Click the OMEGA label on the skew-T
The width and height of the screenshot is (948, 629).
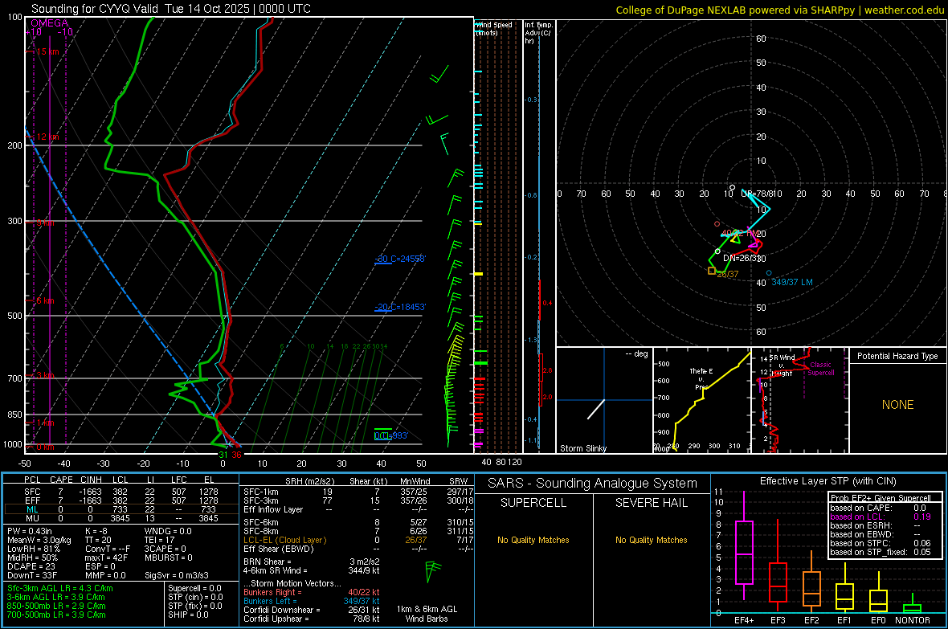pyautogui.click(x=50, y=23)
